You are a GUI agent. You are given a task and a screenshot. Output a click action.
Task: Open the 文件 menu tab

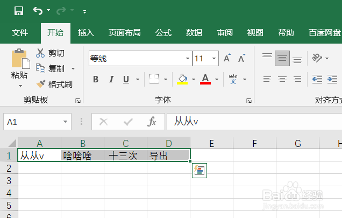click(x=20, y=33)
